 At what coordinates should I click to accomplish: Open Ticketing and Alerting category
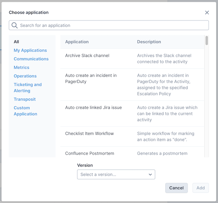pos(28,87)
